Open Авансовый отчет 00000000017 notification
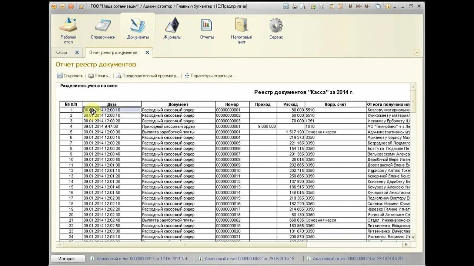Screen dimensions: 474x266 coord(140,259)
